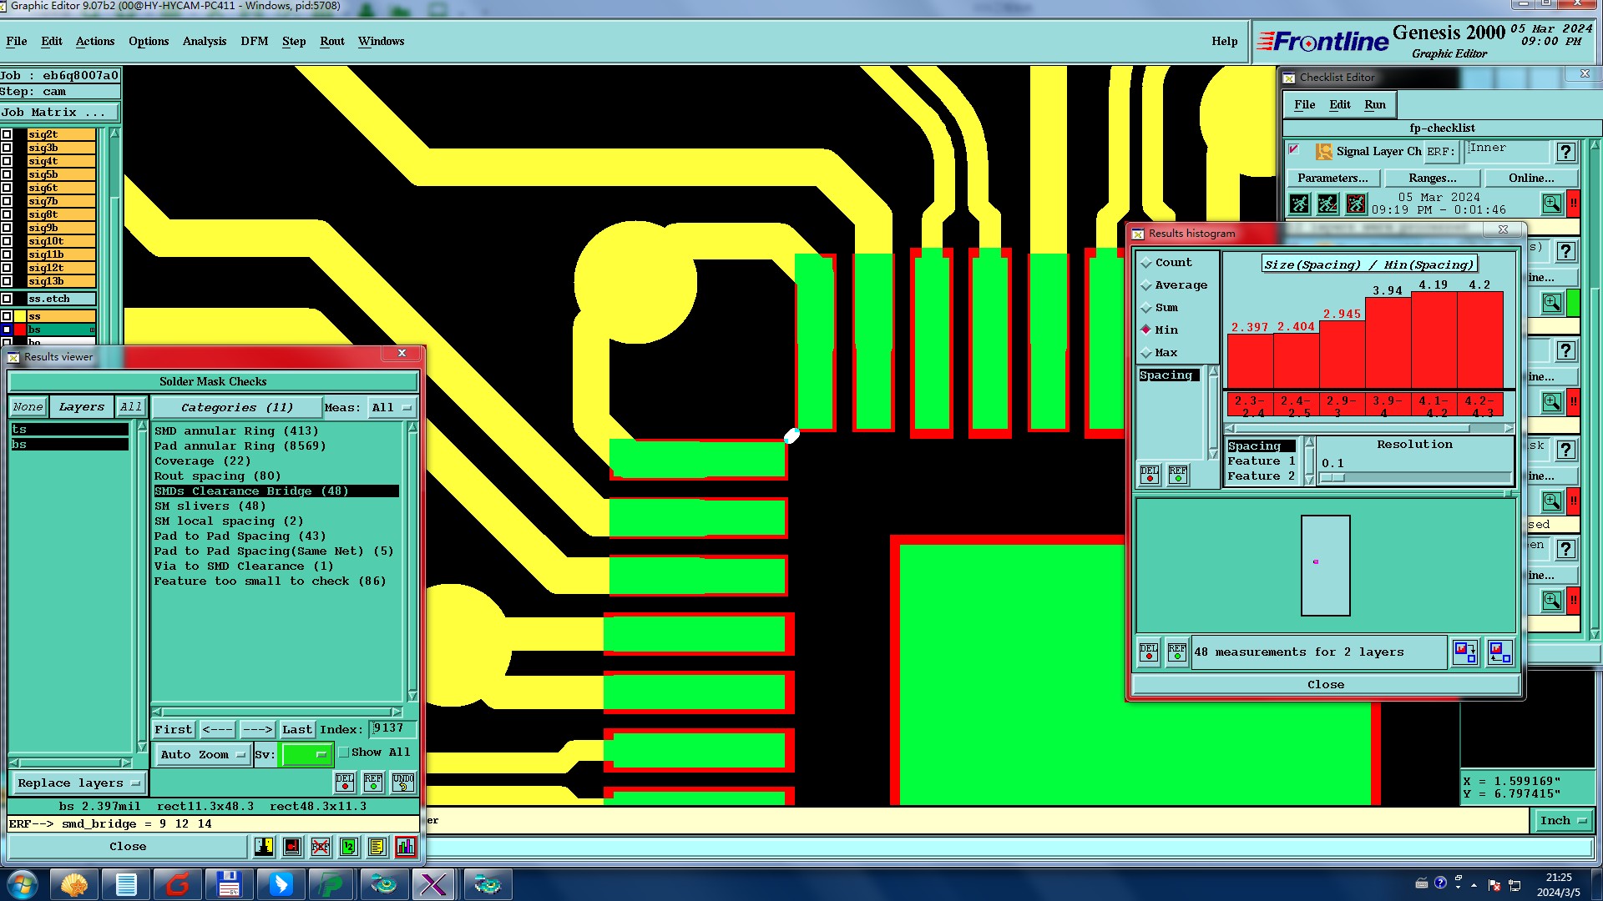
Task: Open results magnifier for Signal Layer check
Action: 1552,204
